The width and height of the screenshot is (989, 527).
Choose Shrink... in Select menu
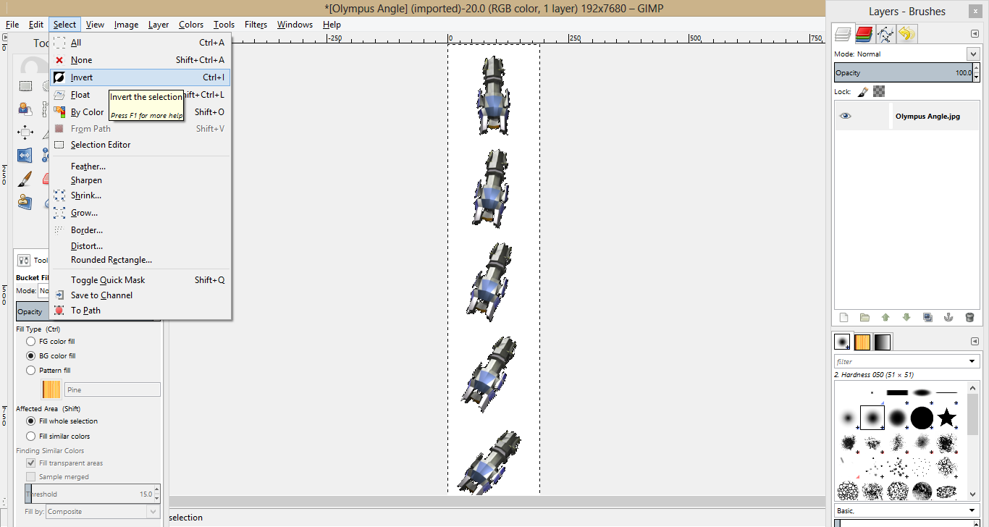click(140, 195)
